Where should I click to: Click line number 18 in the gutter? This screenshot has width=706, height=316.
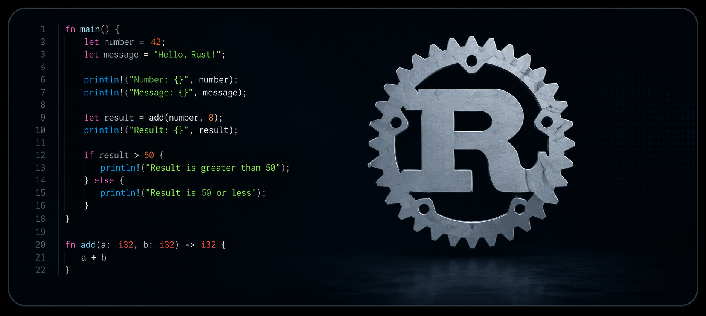(x=40, y=219)
